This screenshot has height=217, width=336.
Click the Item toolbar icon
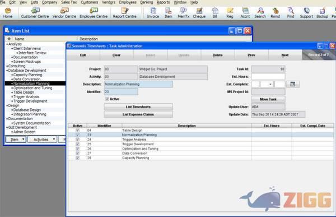(168, 13)
